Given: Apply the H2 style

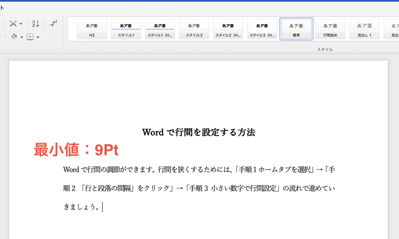Looking at the screenshot, I should [x=92, y=29].
